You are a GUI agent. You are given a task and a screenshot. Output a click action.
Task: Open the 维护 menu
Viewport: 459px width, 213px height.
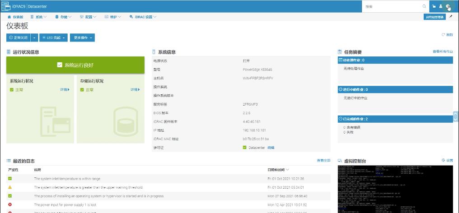113,17
